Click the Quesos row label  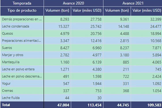8,34
